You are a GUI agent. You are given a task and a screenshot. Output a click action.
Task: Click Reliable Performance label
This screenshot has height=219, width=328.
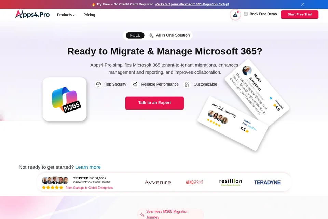pos(160,84)
